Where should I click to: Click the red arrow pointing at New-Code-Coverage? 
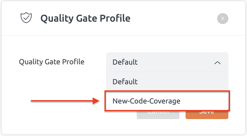[x=65, y=101]
